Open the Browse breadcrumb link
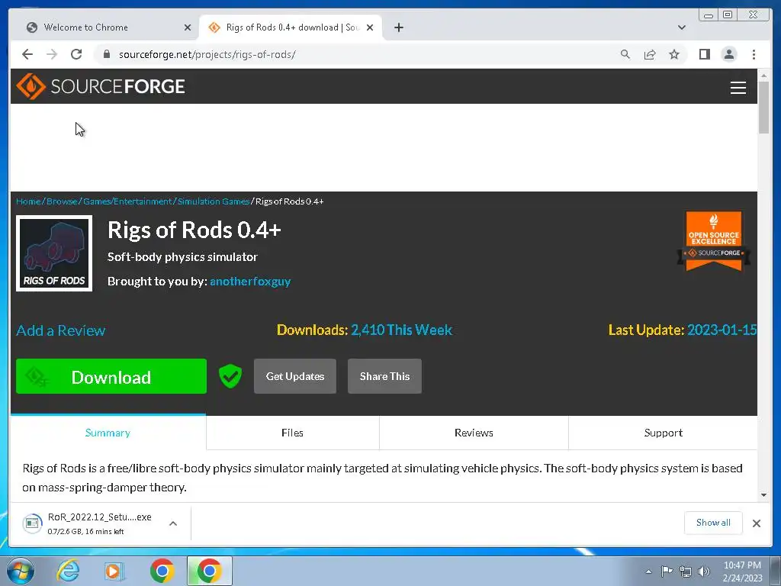 (x=62, y=201)
